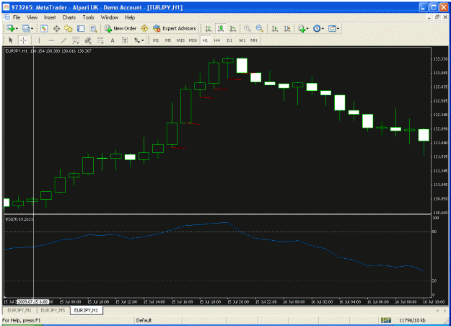Select the Text Label T tool
451x326 pixels.
[x=125, y=40]
